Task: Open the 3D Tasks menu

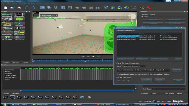Action: click(32, 4)
